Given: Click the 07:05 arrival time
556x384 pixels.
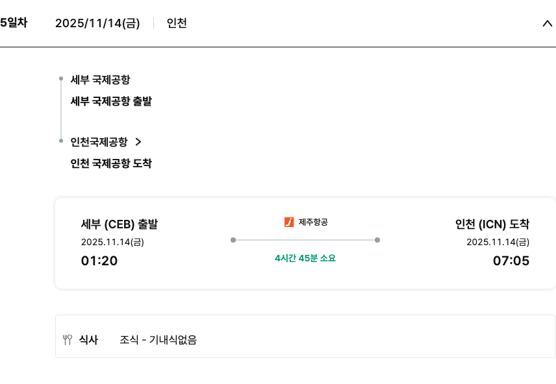Looking at the screenshot, I should point(511,261).
